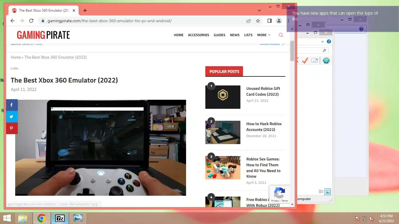The width and height of the screenshot is (399, 224).
Task: Reload the gamingpirate page
Action: coord(31,21)
